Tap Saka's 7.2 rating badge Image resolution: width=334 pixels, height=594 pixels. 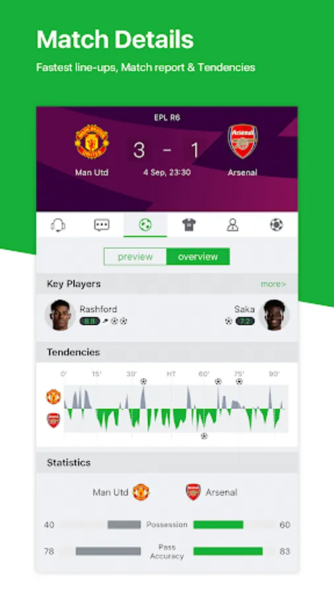[x=245, y=321]
